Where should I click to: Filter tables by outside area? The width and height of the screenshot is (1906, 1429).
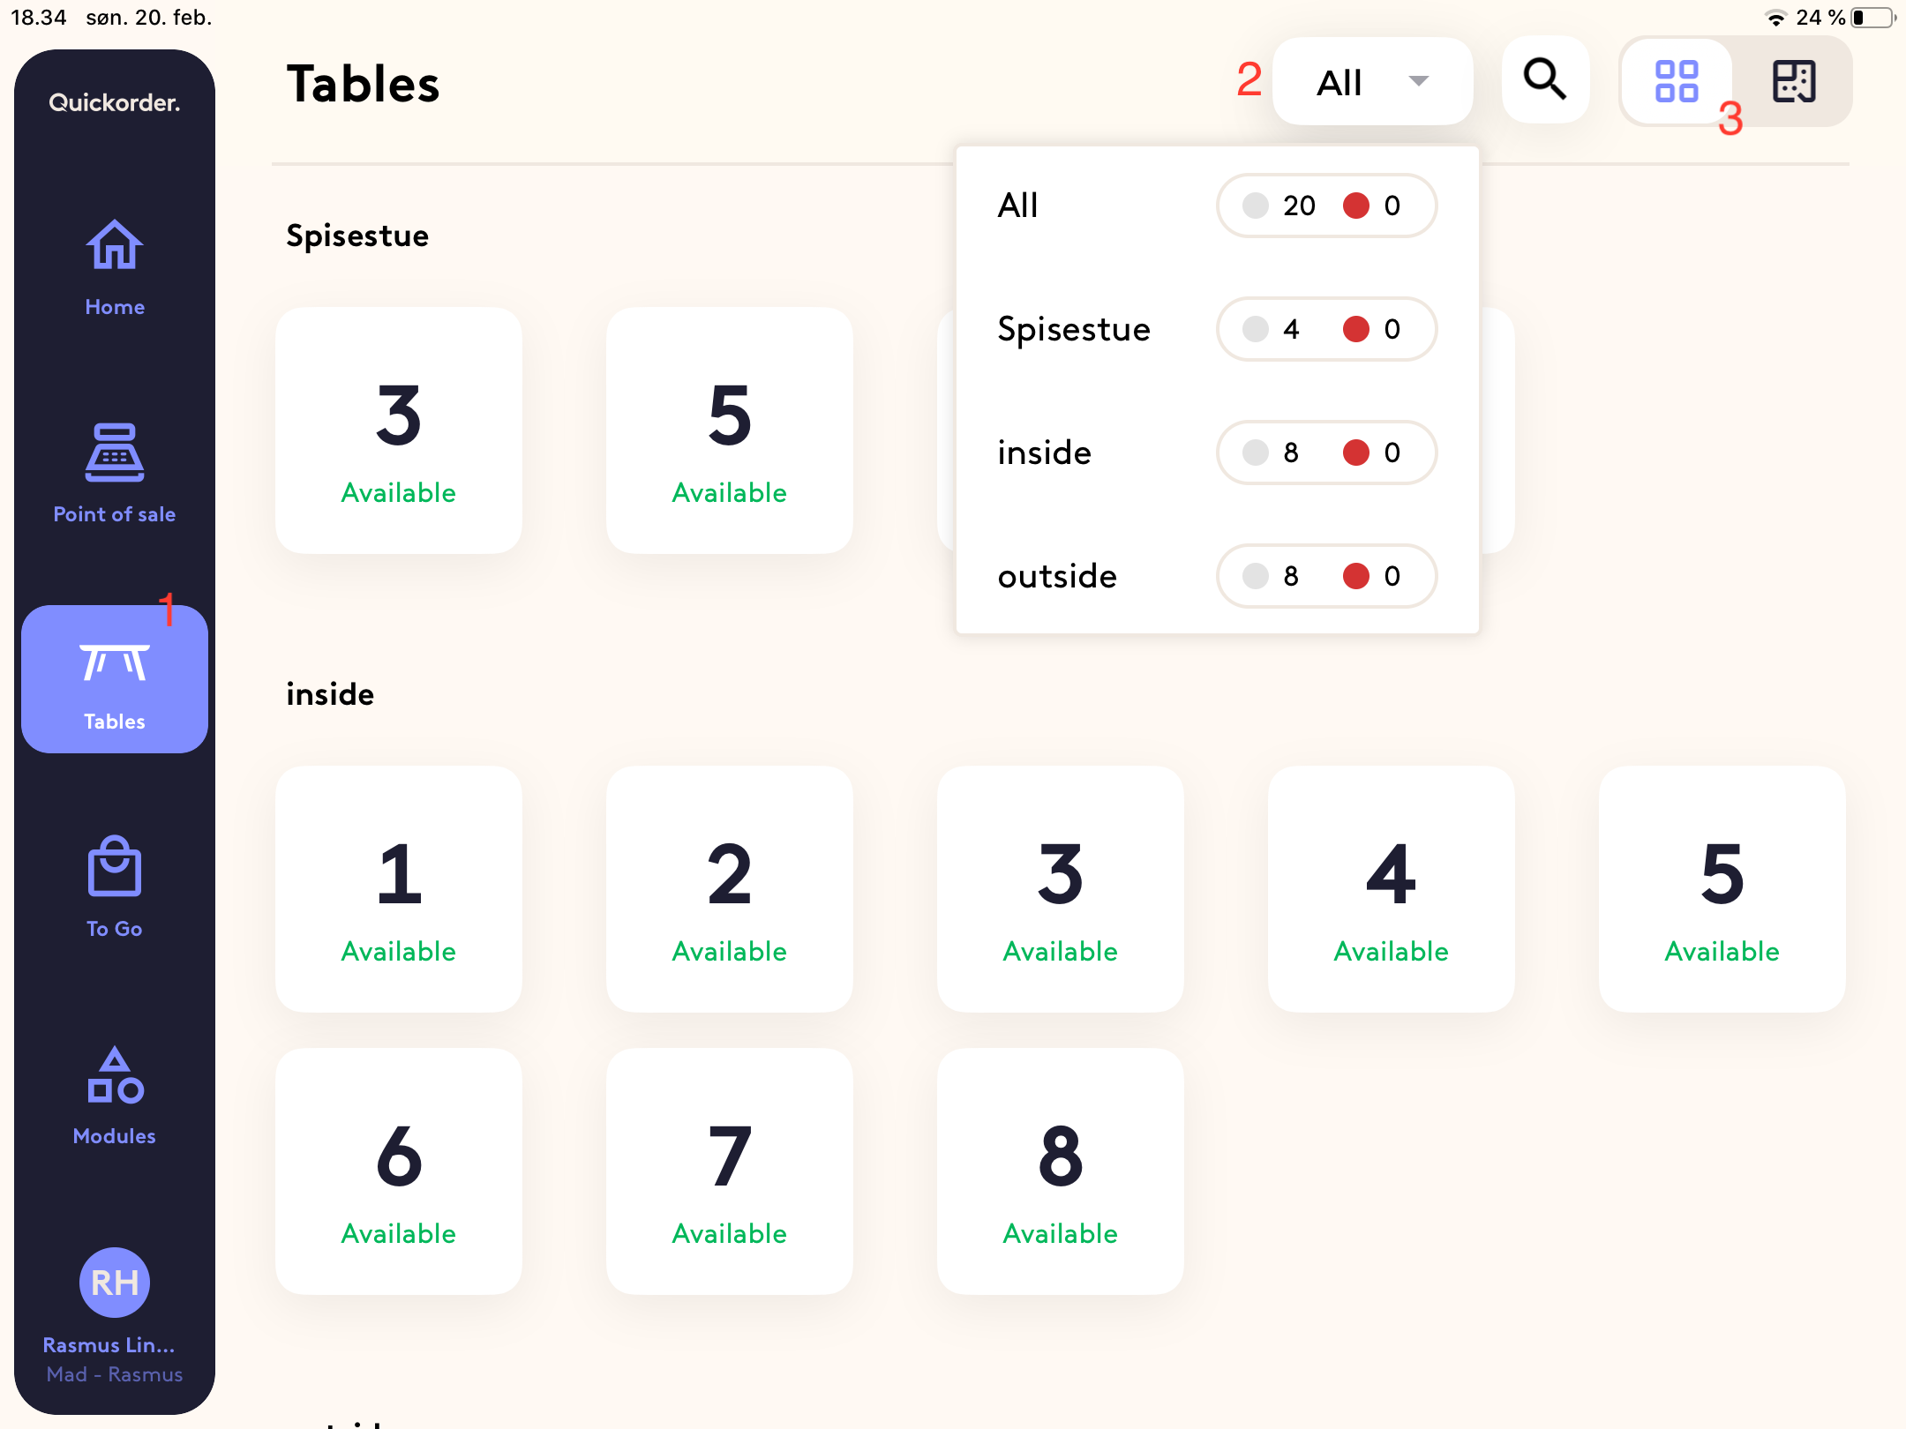click(1218, 576)
